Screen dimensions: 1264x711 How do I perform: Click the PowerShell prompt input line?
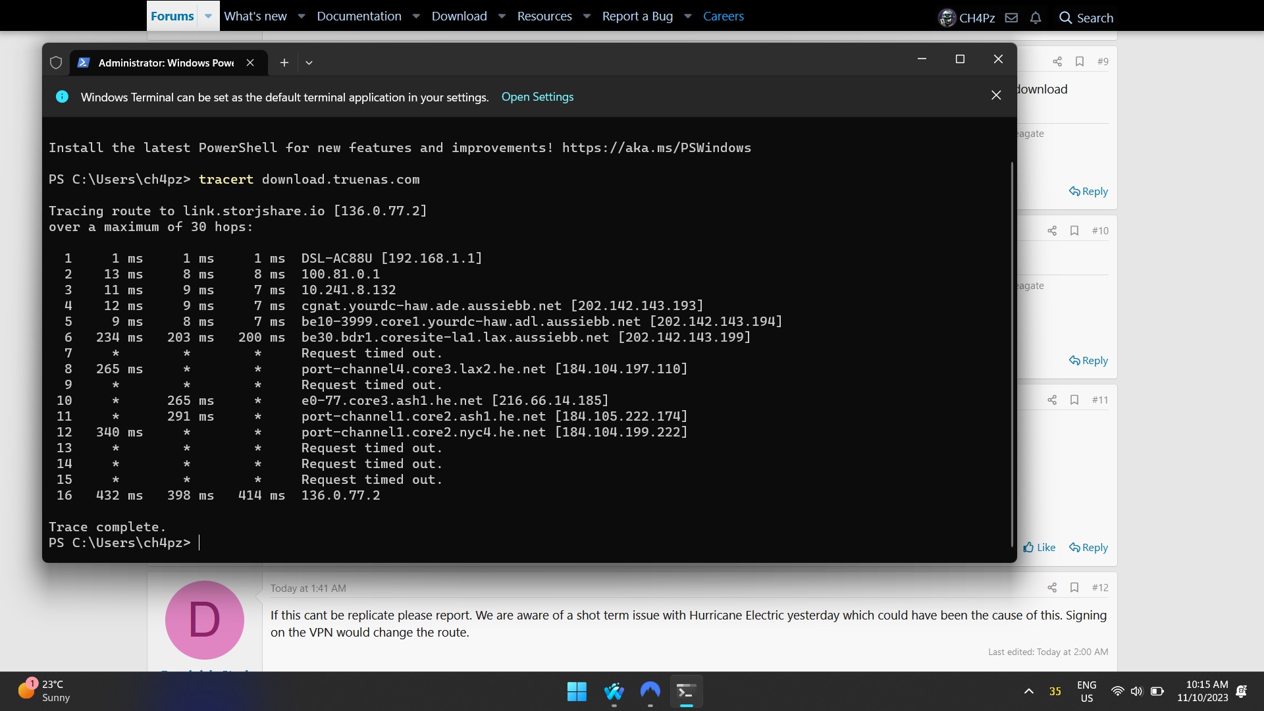tap(124, 542)
